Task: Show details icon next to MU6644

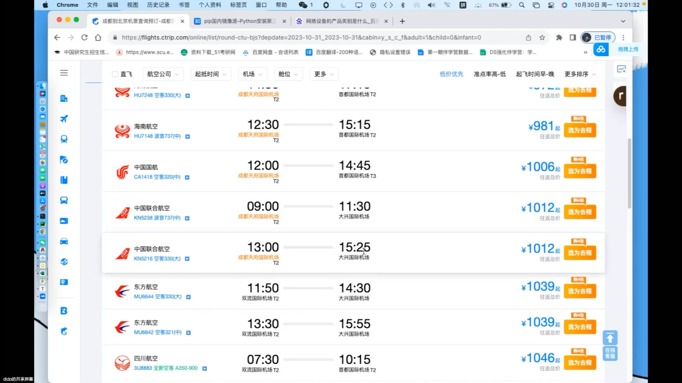Action: click(x=188, y=297)
